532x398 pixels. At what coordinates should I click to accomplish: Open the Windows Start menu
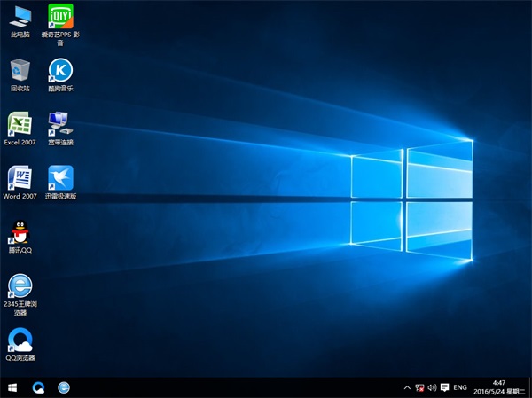coord(13,387)
